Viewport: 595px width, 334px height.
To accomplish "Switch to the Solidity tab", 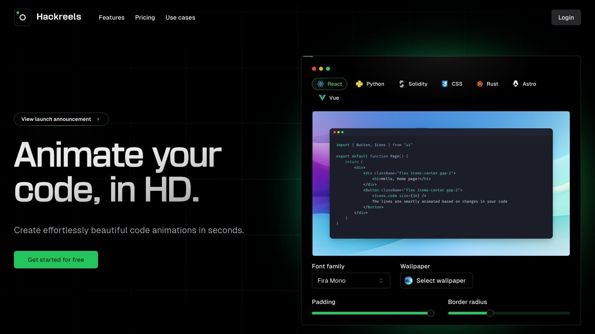I will [412, 84].
